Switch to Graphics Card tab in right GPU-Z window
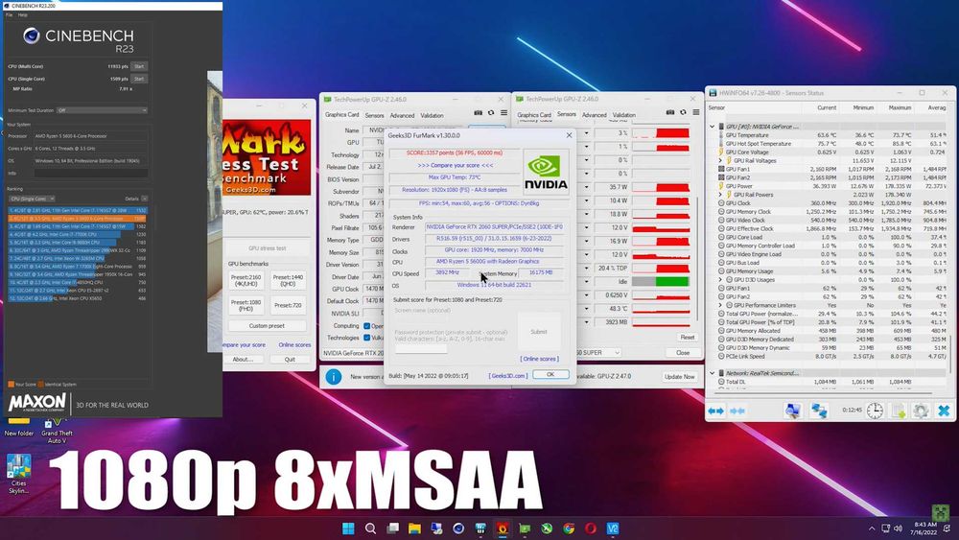Viewport: 959px width, 540px height. 534,115
